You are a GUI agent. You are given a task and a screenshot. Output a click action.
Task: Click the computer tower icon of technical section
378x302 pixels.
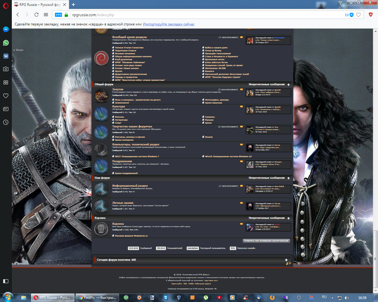[x=101, y=150]
